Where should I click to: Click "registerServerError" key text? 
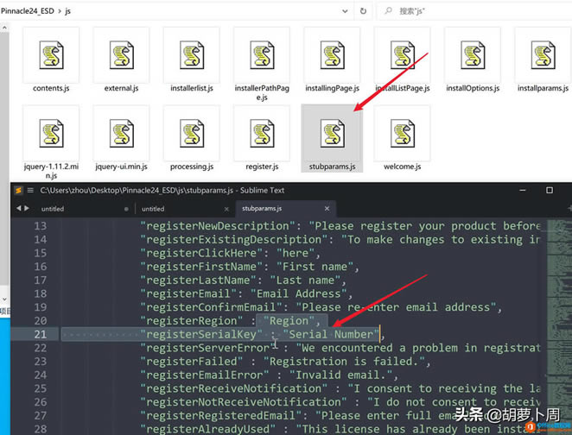[208, 348]
